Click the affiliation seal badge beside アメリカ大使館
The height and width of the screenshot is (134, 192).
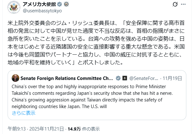[x=66, y=5]
